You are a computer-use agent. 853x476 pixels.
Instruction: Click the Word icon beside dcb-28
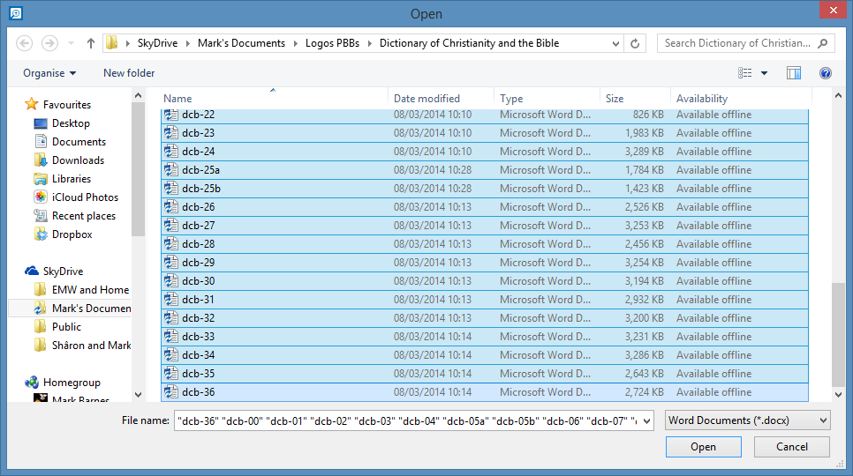[171, 243]
